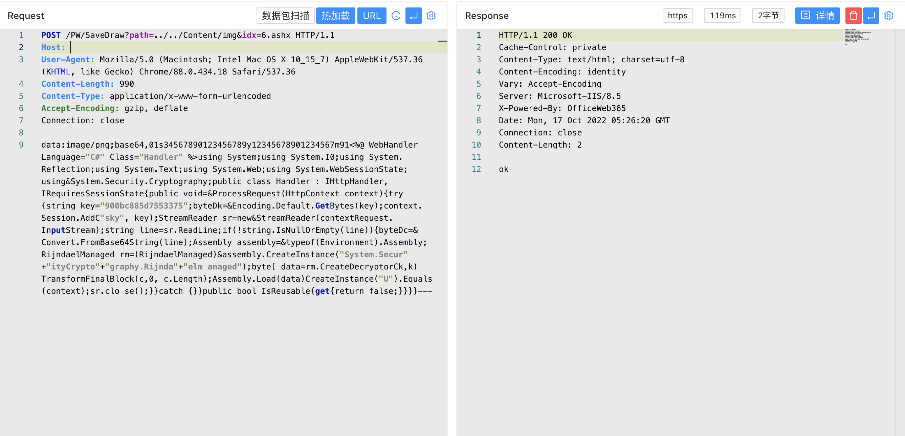Screen dimensions: 905x436
Task: Click the 119ms response time tag
Action: coord(722,16)
